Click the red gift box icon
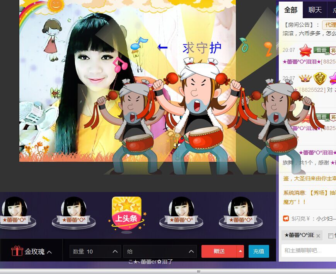 pos(17,251)
